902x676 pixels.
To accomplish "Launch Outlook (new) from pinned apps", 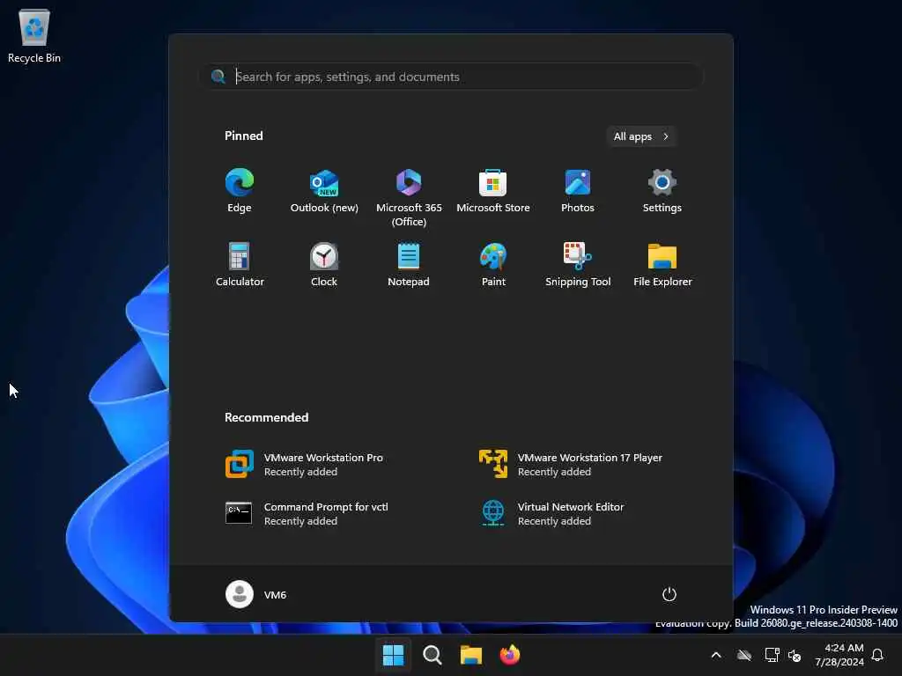I will 324,191.
